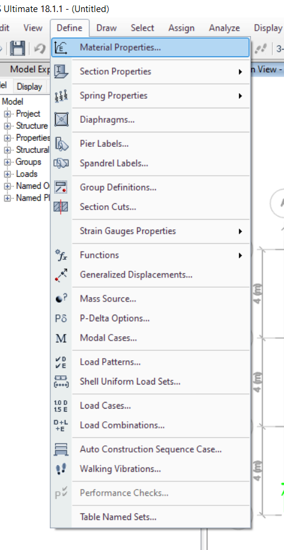Viewport: 284px width, 550px height.
Task: Expand the Loads tree node
Action: [7, 175]
